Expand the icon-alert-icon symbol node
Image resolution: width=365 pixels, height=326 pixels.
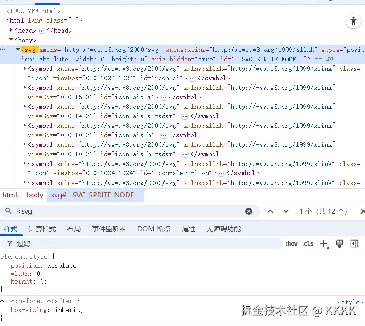pos(24,163)
